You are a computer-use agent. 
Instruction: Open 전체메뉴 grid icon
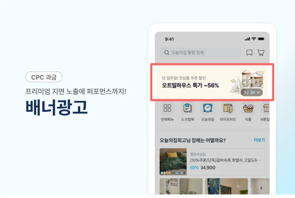coord(167,108)
